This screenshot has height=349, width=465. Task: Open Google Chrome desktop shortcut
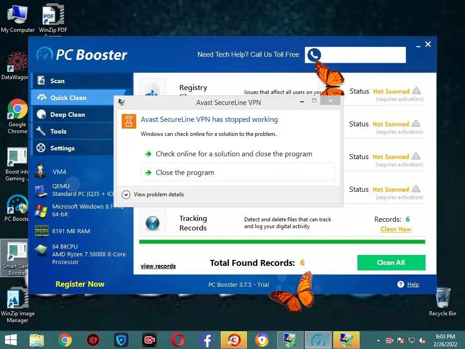click(17, 116)
